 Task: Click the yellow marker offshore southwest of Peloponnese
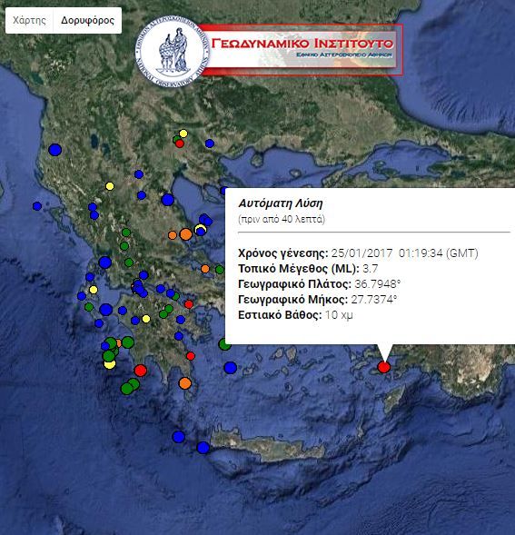click(109, 364)
